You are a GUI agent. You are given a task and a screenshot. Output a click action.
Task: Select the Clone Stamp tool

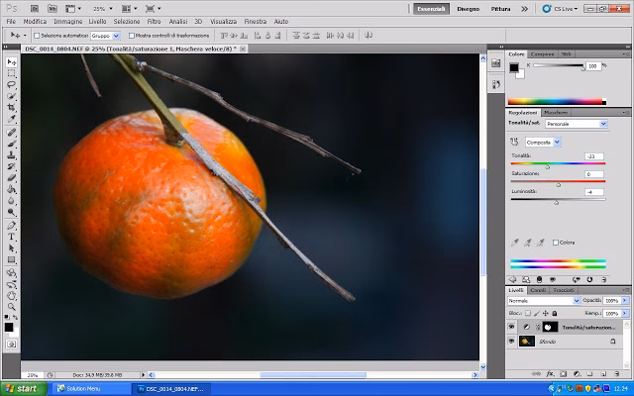11,154
